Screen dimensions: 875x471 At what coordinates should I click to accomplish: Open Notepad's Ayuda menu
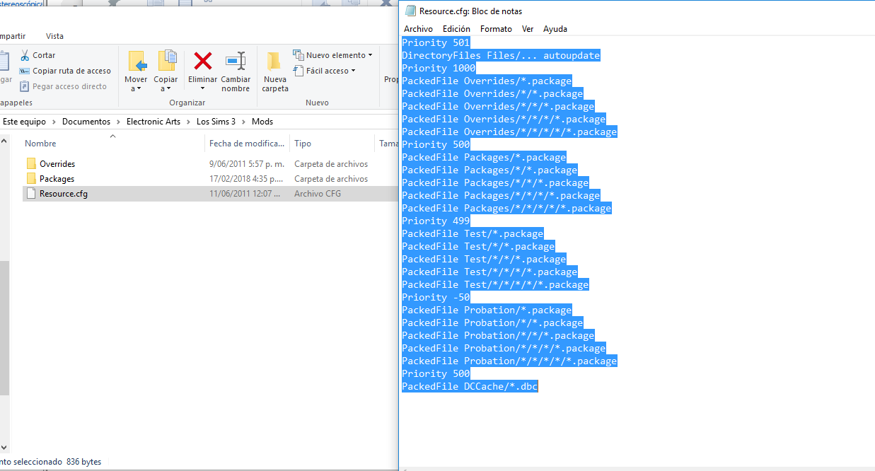(x=555, y=29)
